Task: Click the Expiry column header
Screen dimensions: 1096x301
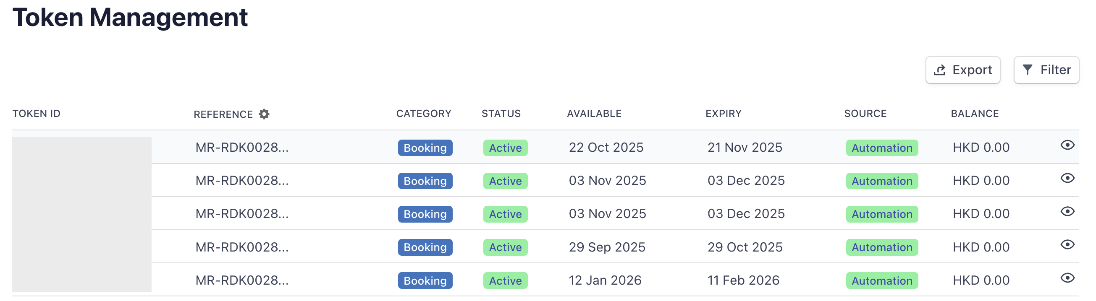Action: coord(723,113)
